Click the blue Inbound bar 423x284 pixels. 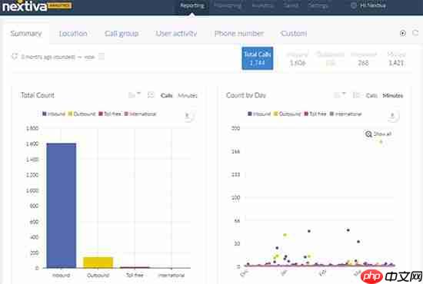tap(62, 206)
